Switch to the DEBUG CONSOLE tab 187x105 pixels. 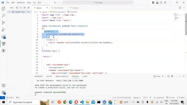click(62, 76)
